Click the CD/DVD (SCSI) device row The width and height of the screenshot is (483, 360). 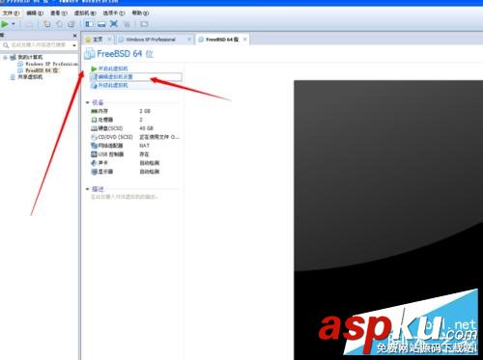click(x=135, y=137)
